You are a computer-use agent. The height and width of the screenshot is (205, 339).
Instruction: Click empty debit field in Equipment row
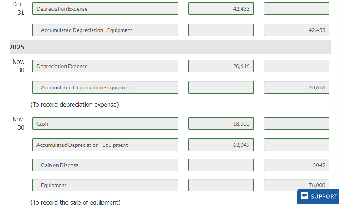pos(221,185)
